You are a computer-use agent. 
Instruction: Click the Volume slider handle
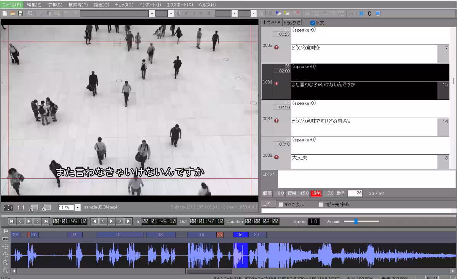356,221
